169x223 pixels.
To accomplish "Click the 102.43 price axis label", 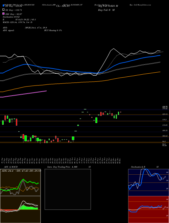I will [165, 136].
